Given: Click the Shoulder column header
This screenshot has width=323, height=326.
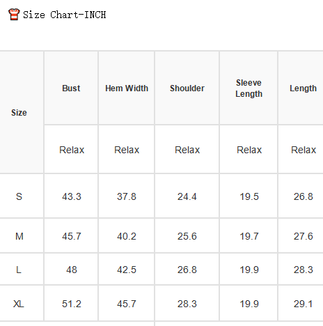Looking at the screenshot, I should coord(187,88).
